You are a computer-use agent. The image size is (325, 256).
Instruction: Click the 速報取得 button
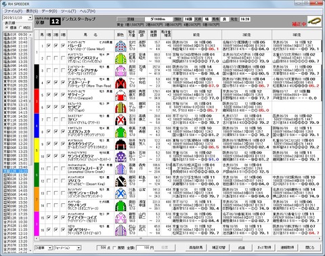pos(287,247)
